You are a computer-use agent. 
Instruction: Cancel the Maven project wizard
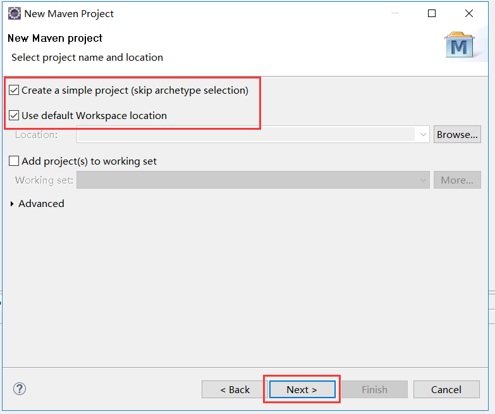click(x=446, y=389)
